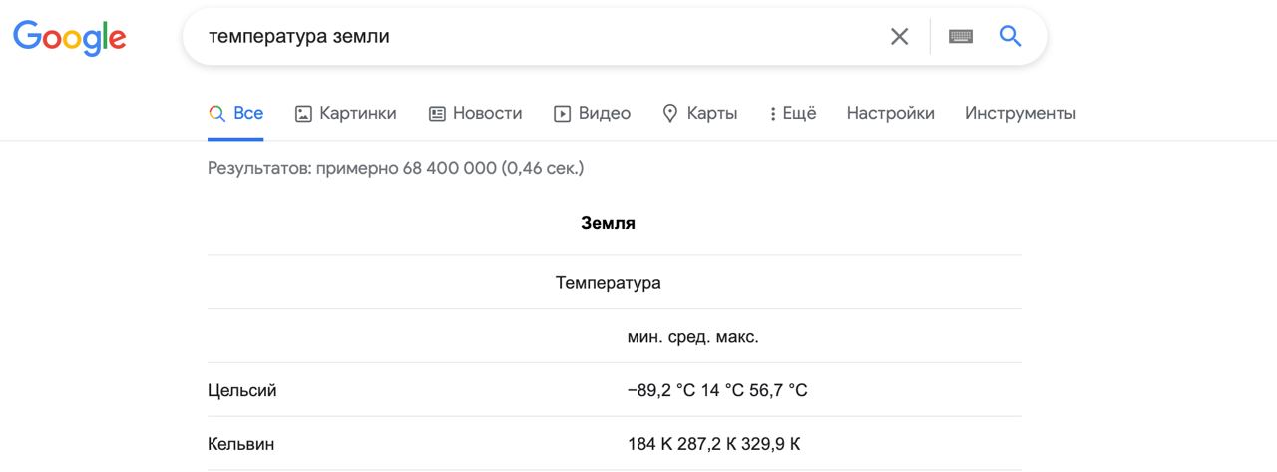The width and height of the screenshot is (1277, 472).
Task: Click the results count text
Action: coord(395,168)
